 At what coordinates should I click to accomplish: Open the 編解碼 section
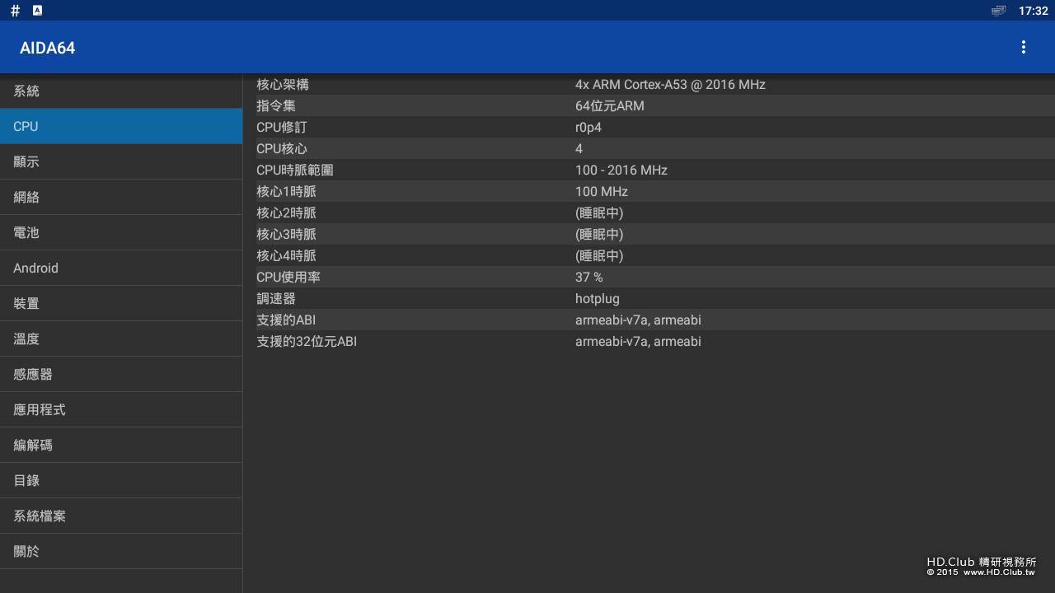coord(121,445)
